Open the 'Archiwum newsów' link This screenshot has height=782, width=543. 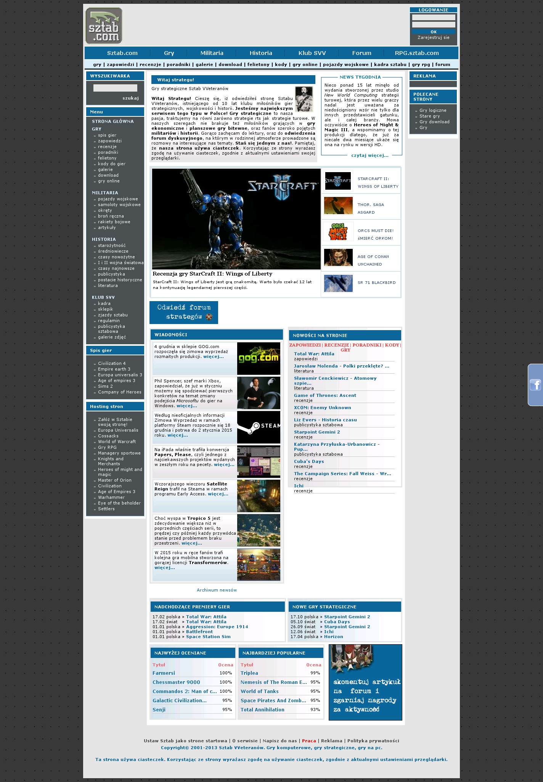pos(217,590)
